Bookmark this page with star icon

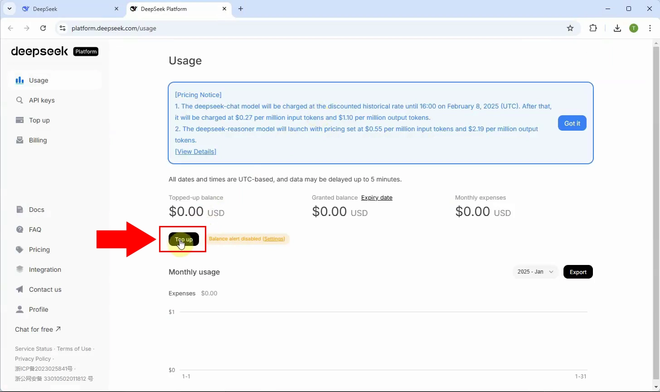[570, 28]
